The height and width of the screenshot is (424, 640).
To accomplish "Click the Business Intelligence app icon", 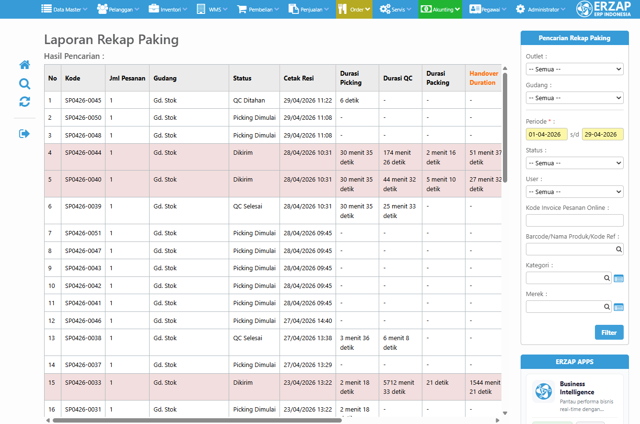I will (x=544, y=391).
